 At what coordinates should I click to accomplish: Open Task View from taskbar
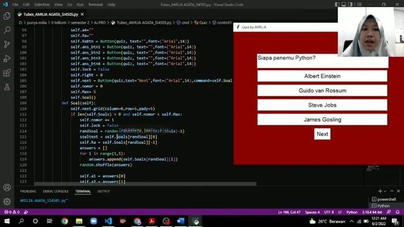[49, 221]
